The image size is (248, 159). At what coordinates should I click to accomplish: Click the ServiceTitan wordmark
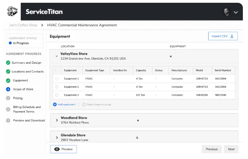coord(44,12)
